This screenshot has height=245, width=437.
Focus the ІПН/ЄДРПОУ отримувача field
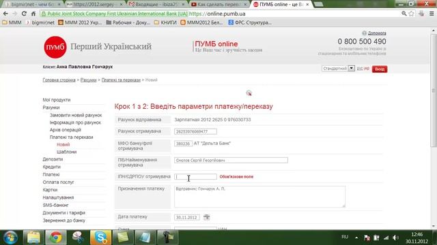(x=195, y=177)
